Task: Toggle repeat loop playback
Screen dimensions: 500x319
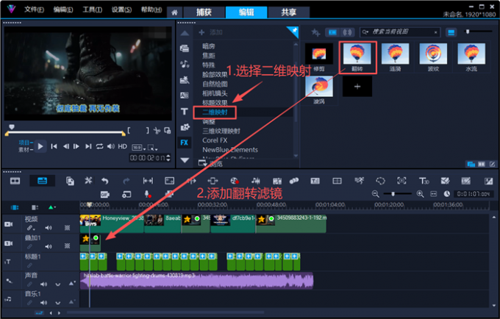Action: 99,146
